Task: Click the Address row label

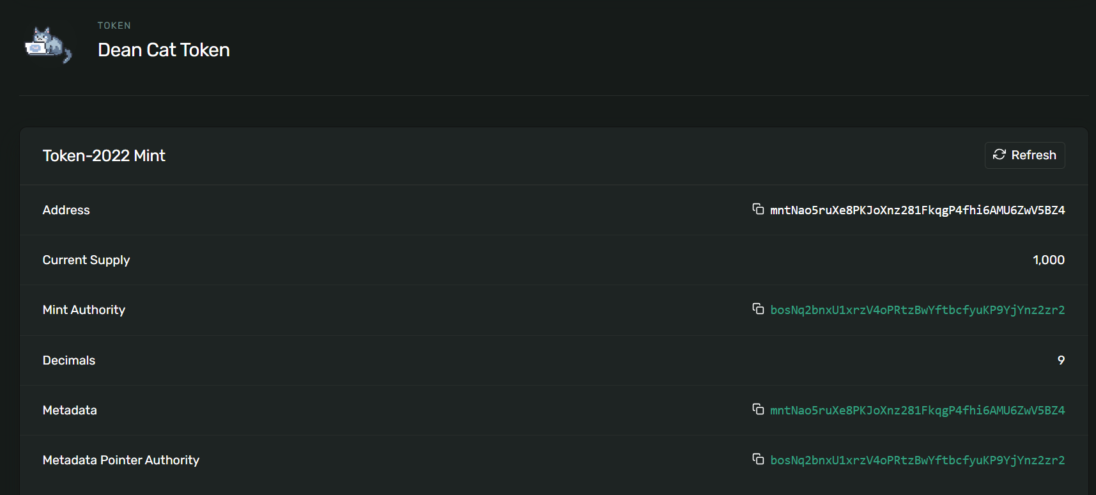Action: click(66, 210)
